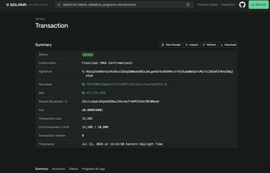Click the search tokens and accounts field
270x173 pixels.
click(x=124, y=5)
